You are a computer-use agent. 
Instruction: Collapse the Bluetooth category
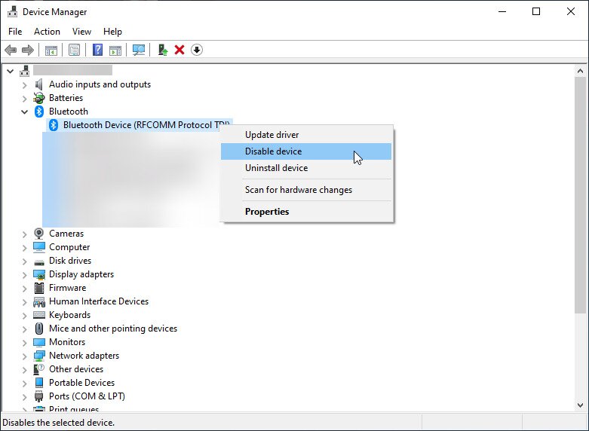(25, 112)
